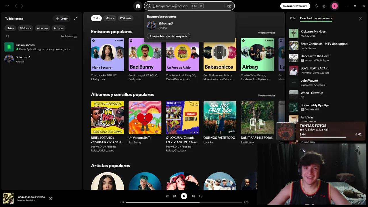
Task: Select the Pódcasts filter chip on home
Action: pos(126,18)
